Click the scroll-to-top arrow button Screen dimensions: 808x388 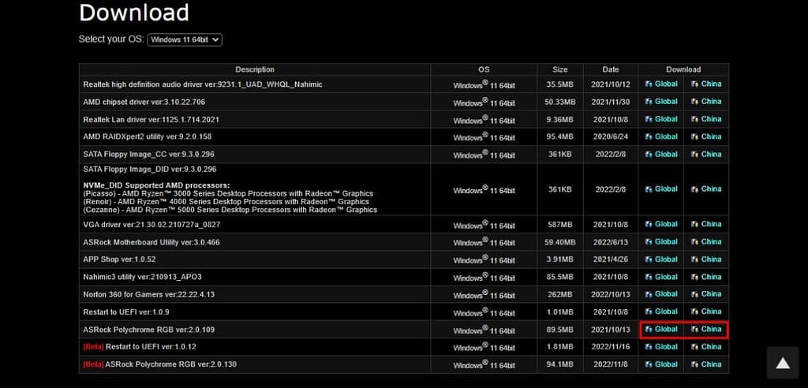783,364
